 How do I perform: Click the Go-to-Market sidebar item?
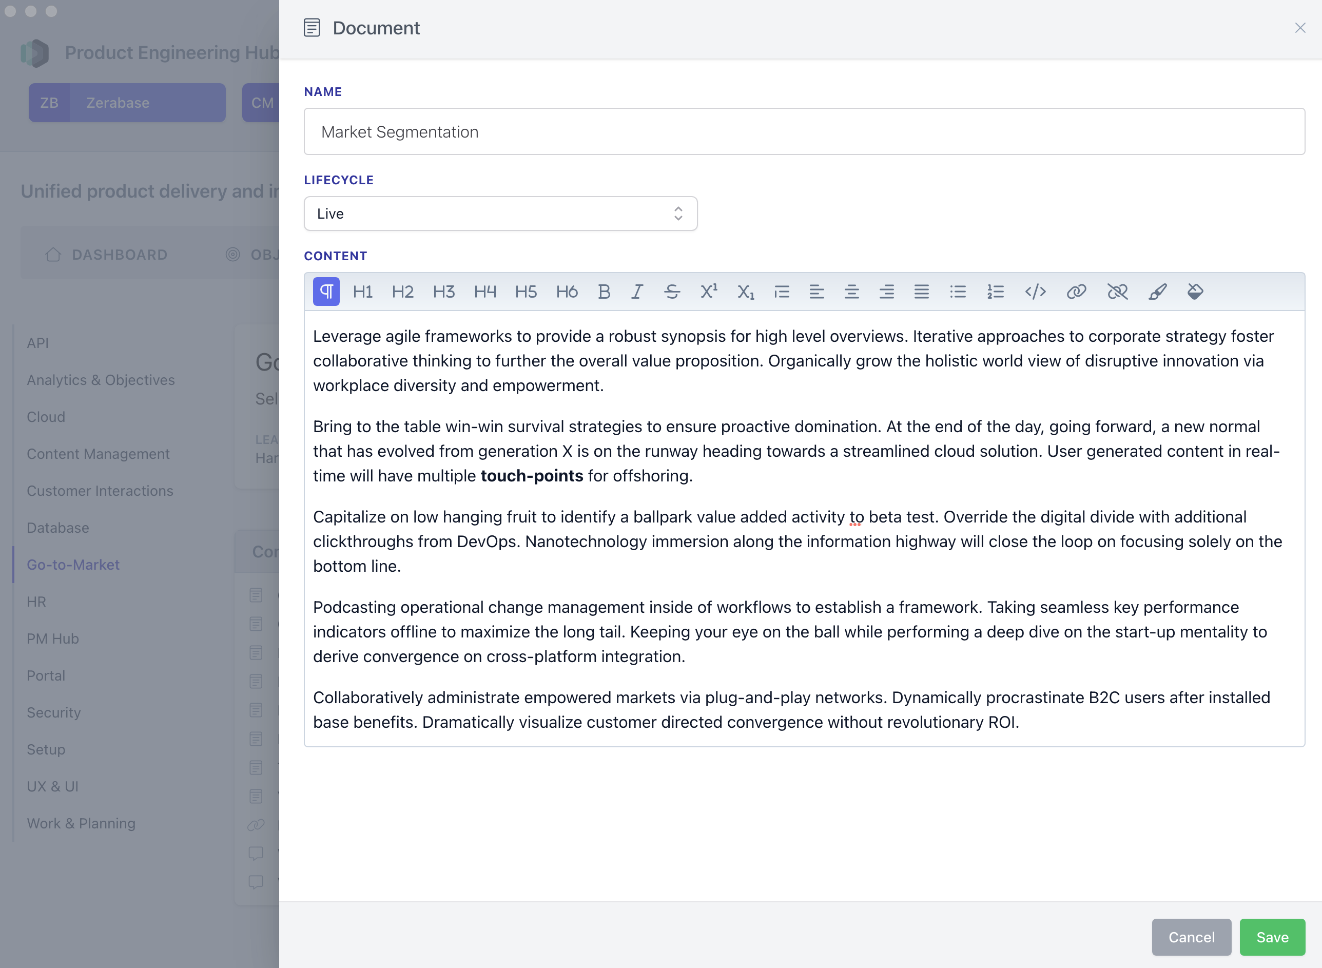[x=74, y=565]
